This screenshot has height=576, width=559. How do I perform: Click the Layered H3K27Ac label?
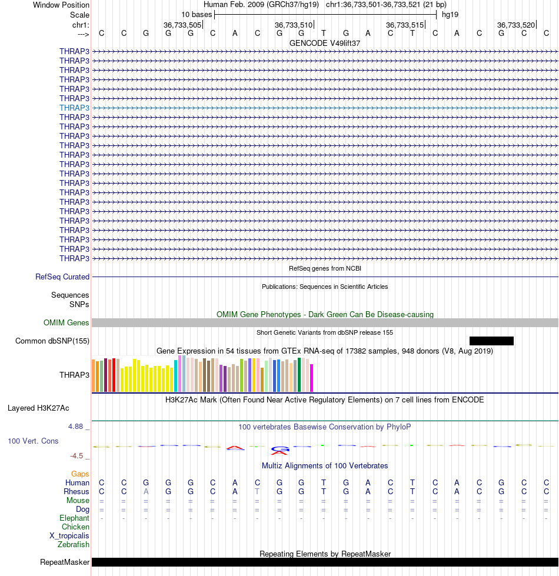coord(38,408)
